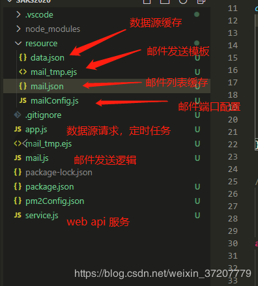This screenshot has height=286, width=258.
Task: Click editor line number 30
Action: click(x=233, y=244)
